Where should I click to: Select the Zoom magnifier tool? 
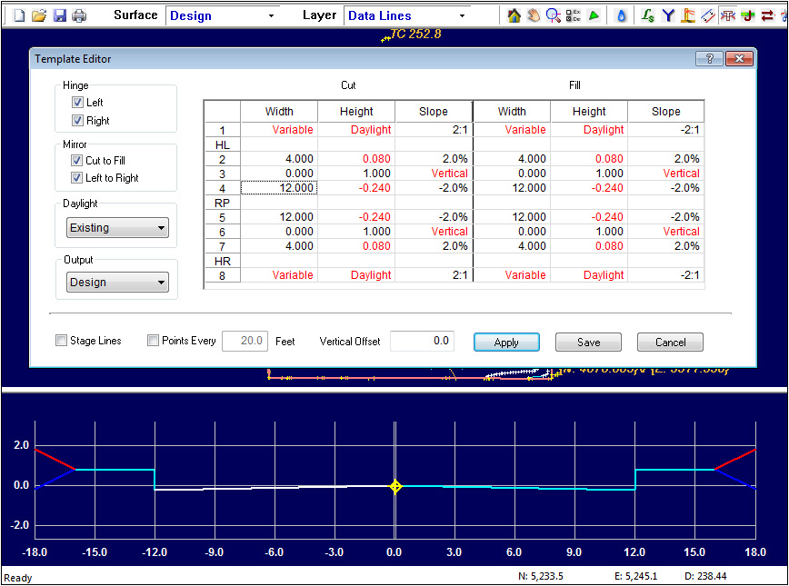(553, 15)
